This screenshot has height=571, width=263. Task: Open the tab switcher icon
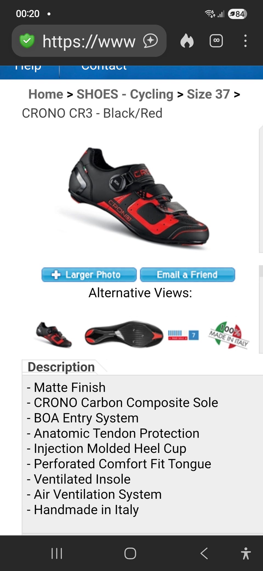pos(216,41)
